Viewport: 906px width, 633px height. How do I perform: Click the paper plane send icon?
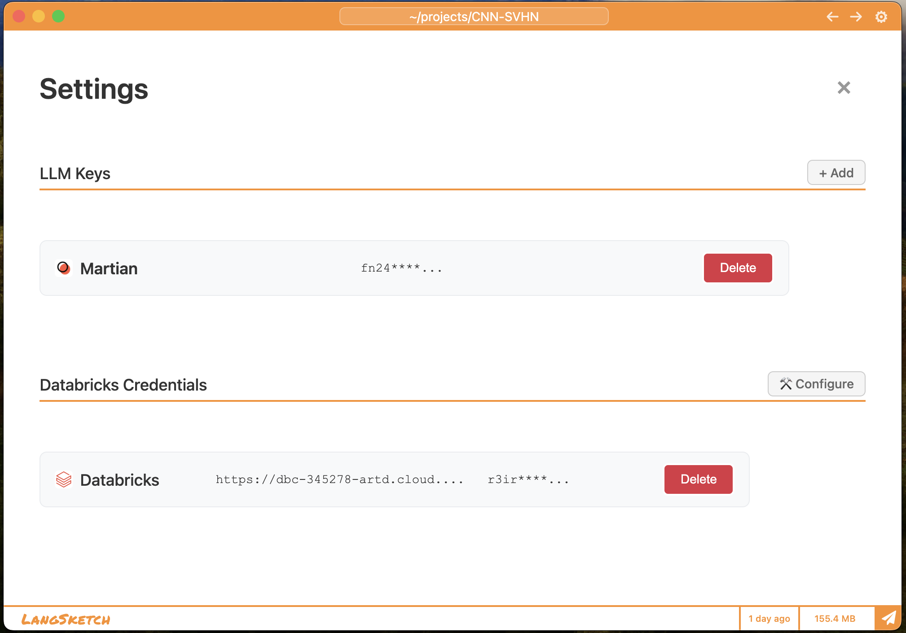[x=888, y=618]
